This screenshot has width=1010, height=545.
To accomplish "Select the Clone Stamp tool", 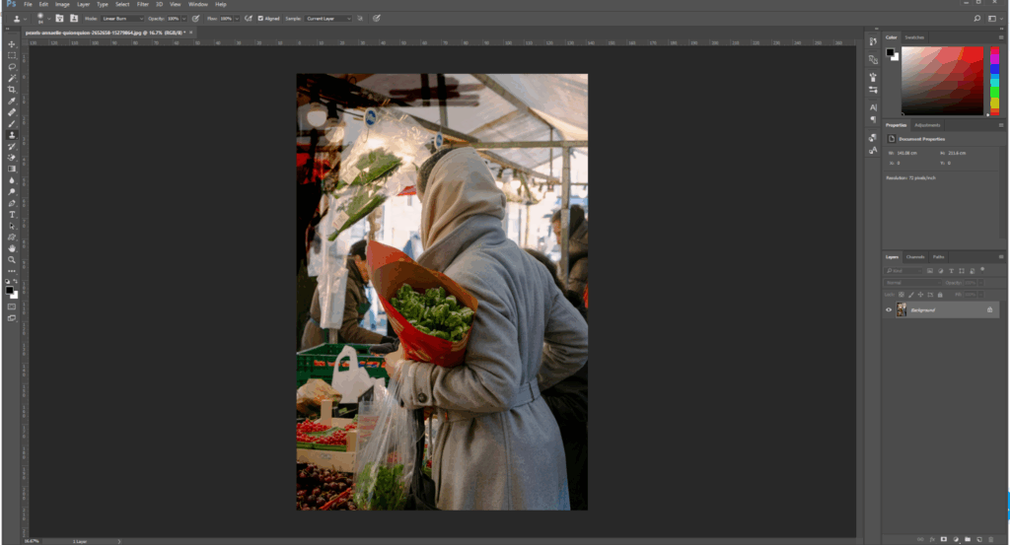I will point(12,135).
